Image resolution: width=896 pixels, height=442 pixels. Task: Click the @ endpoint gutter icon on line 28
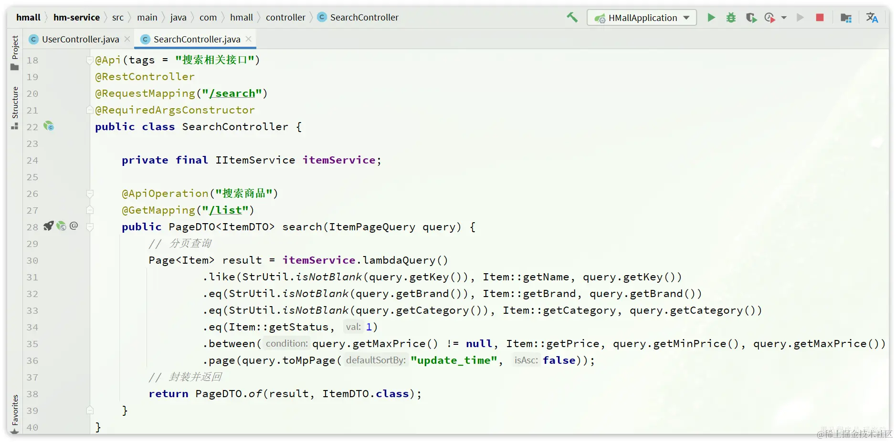click(x=74, y=226)
